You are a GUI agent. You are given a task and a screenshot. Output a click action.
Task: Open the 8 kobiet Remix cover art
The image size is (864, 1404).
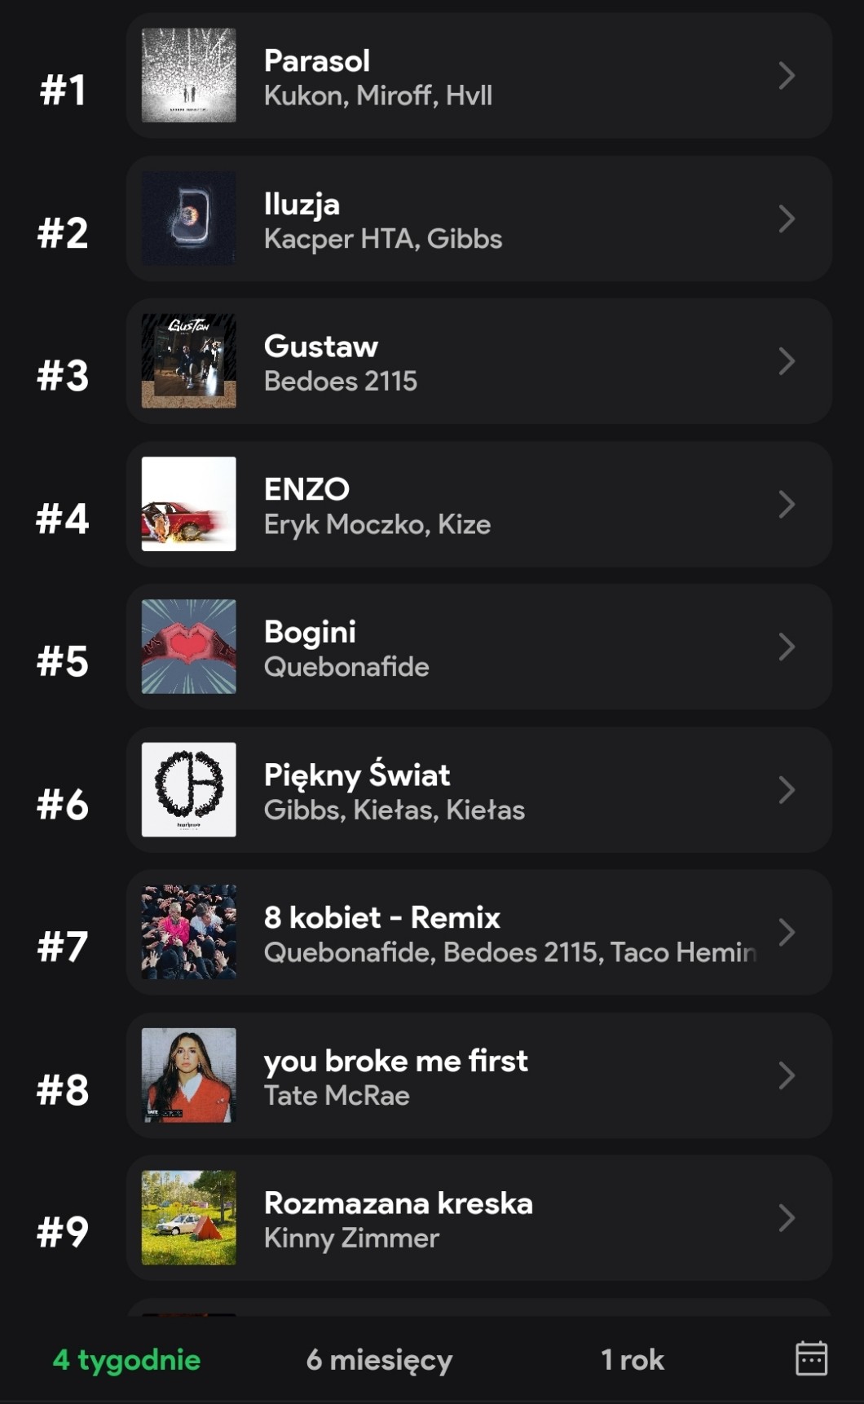click(189, 932)
